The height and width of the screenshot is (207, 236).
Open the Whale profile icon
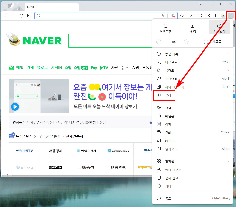click(x=223, y=15)
